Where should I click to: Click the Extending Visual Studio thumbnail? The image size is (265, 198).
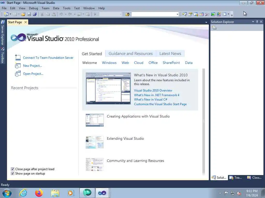(x=95, y=142)
